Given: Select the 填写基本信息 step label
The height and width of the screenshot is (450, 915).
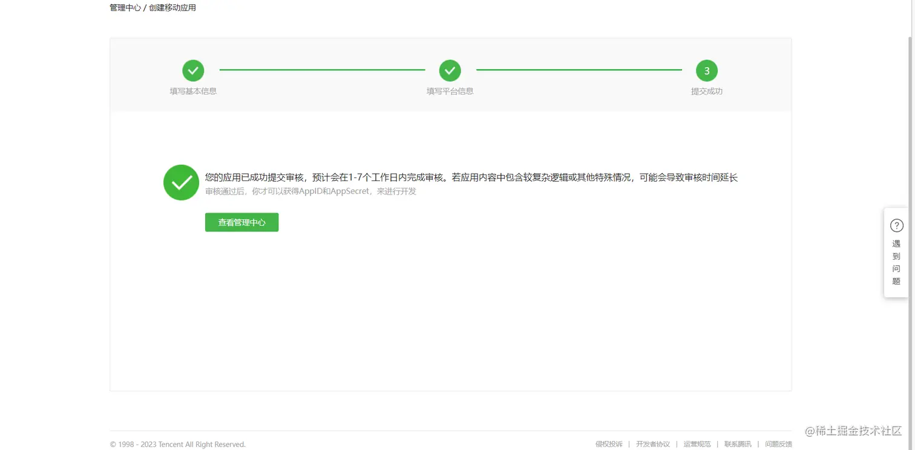Looking at the screenshot, I should tap(193, 91).
